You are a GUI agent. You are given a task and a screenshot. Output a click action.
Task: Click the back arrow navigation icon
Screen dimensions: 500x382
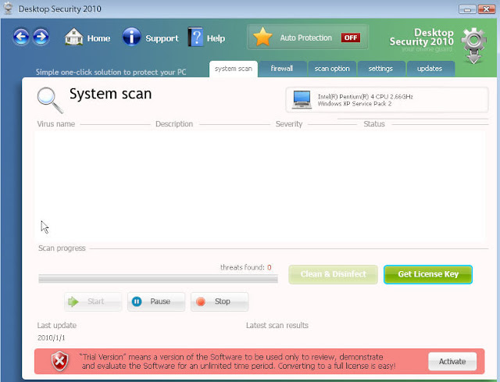pos(21,37)
